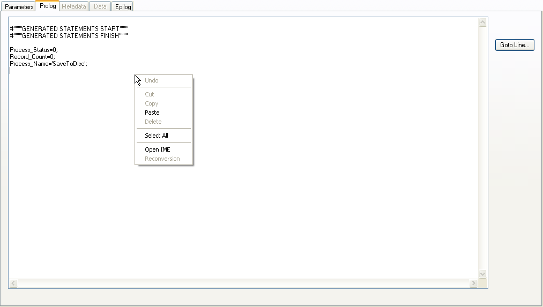Place cursor on the Process_Status=0; line
The height and width of the screenshot is (307, 543).
33,50
